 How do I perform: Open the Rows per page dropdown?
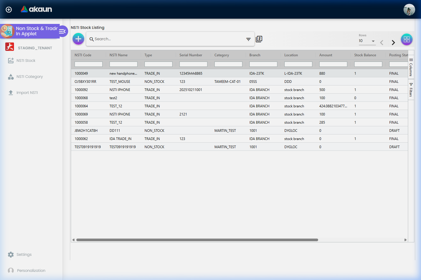(367, 41)
